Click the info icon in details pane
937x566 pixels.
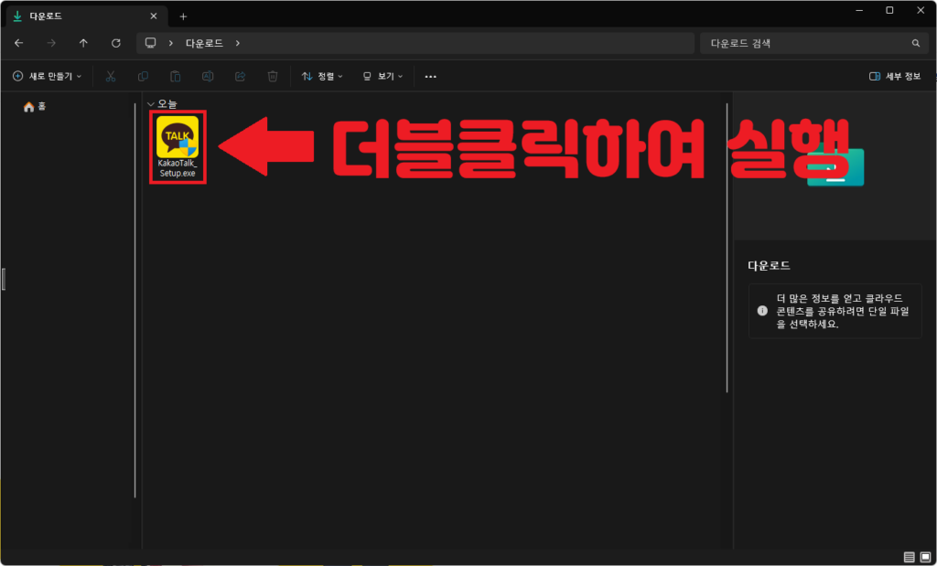pyautogui.click(x=762, y=311)
